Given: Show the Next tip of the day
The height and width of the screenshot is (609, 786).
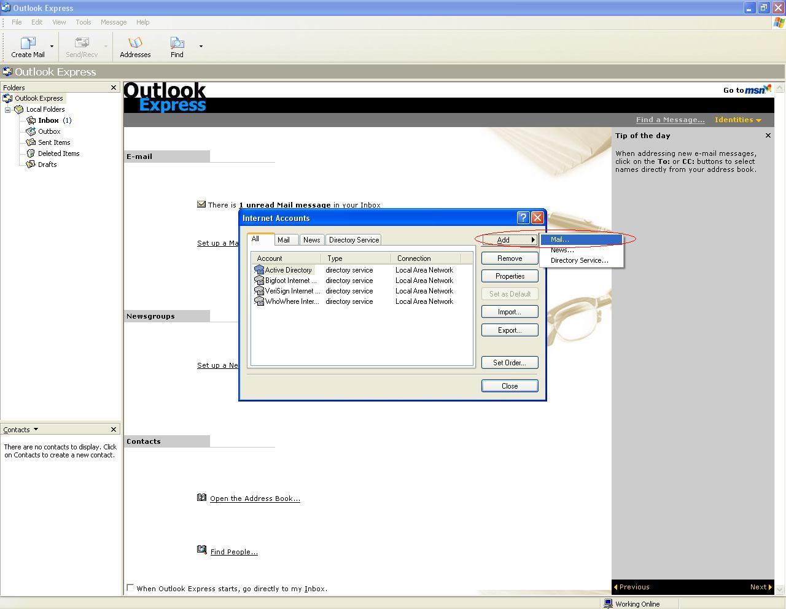Looking at the screenshot, I should pos(760,587).
